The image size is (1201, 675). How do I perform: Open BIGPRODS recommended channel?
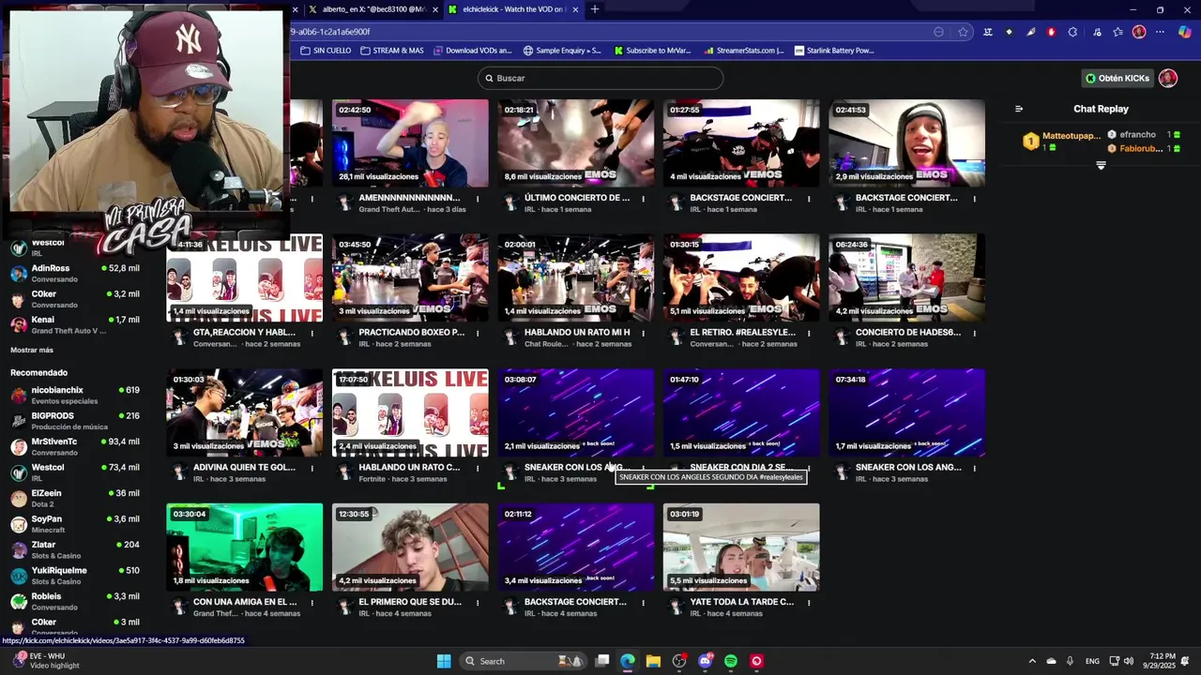click(75, 420)
